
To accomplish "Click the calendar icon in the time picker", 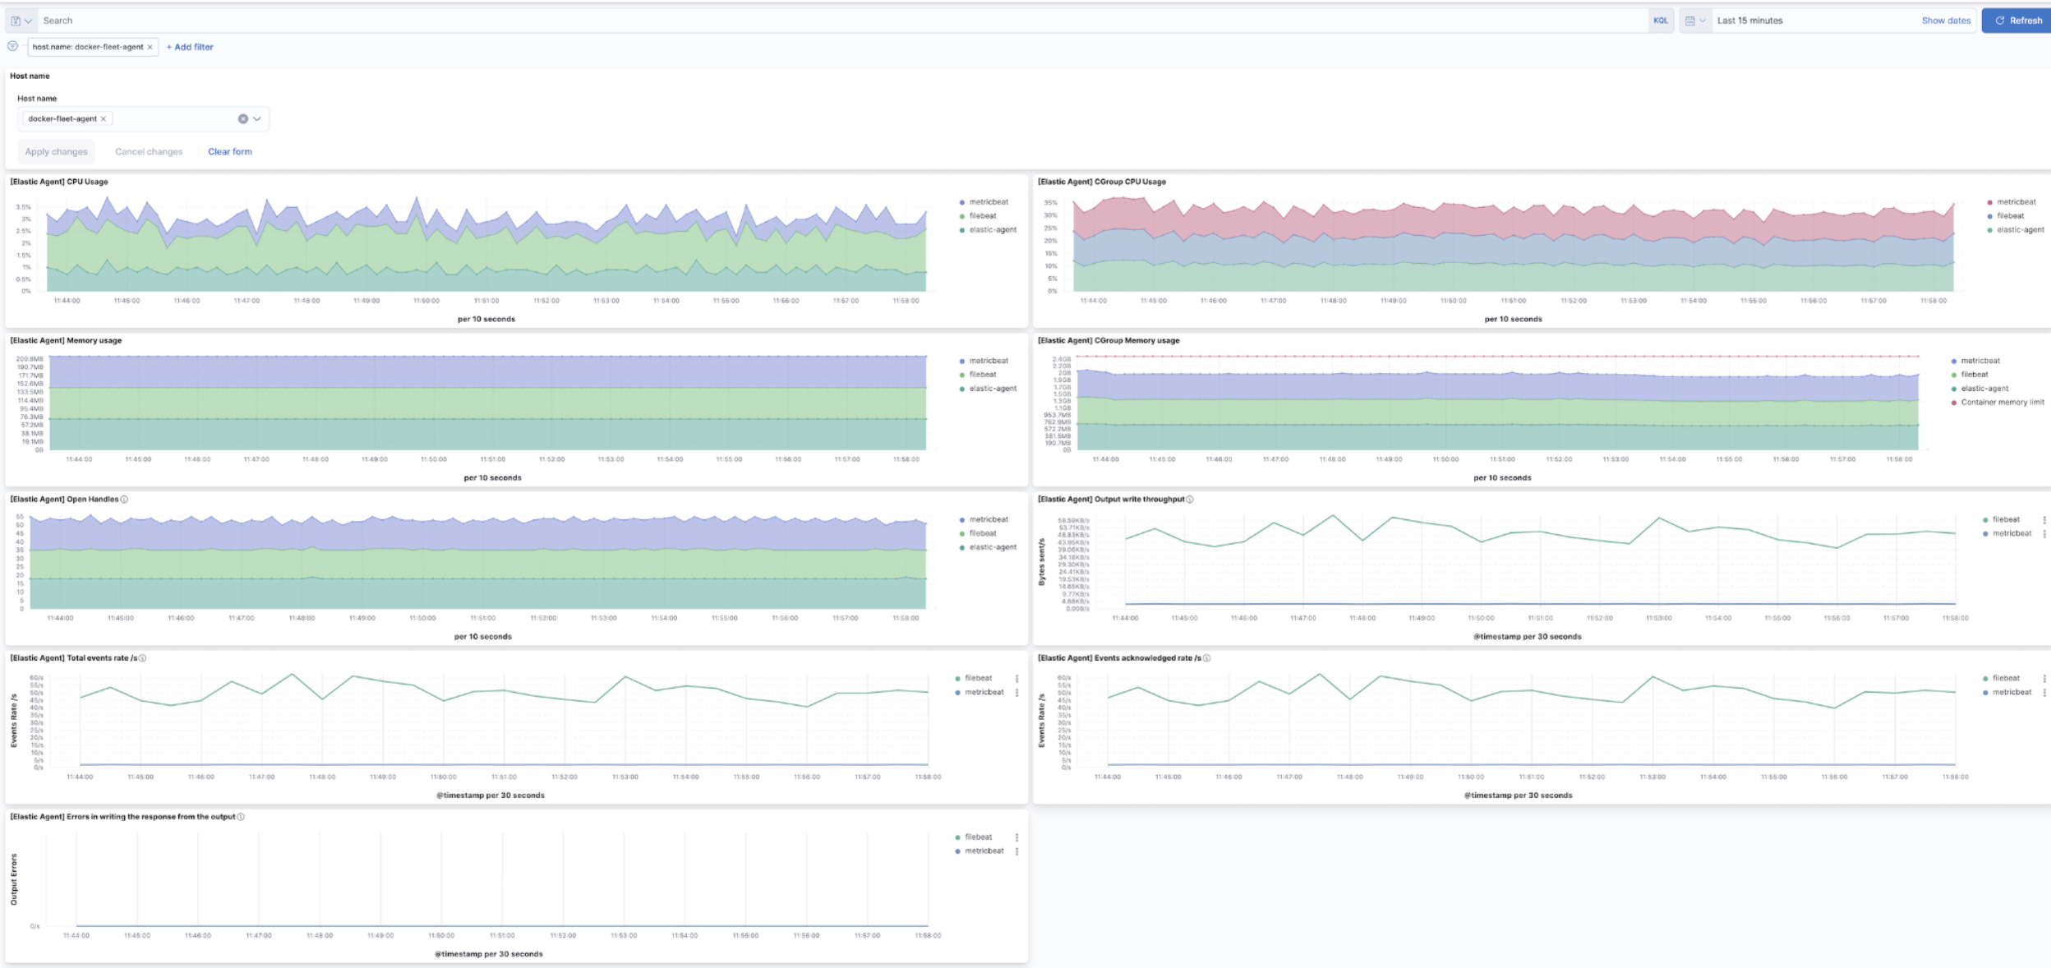I will pyautogui.click(x=1689, y=20).
